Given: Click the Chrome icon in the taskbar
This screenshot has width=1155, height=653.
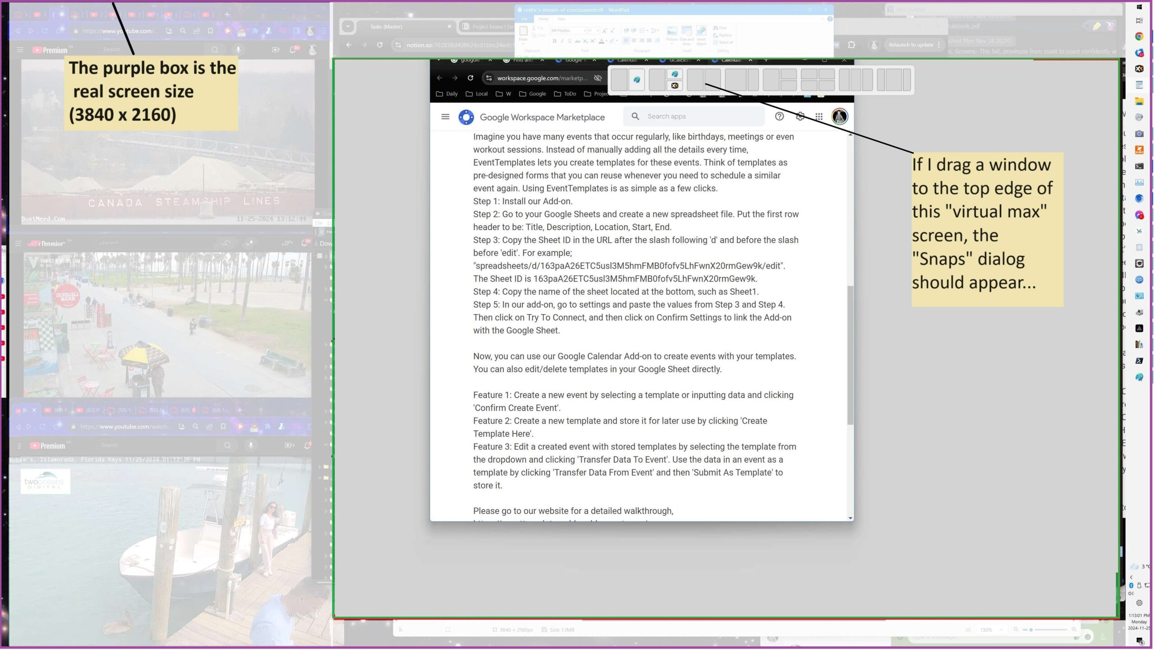Looking at the screenshot, I should tap(1139, 37).
